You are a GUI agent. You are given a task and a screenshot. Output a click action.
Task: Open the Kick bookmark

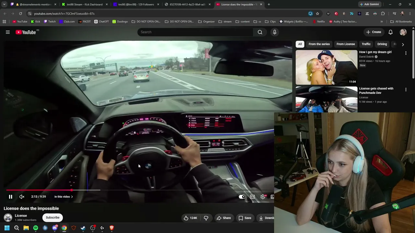[36, 22]
